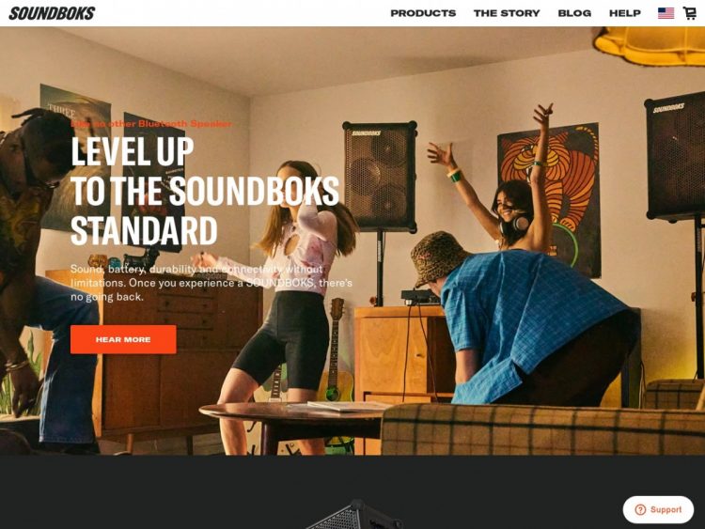Click the question mark Support icon
Viewport: 705px width, 529px height.
(640, 509)
